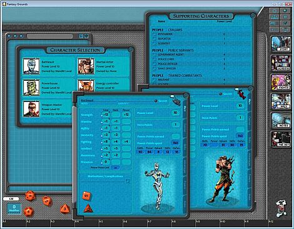Click hotkey slot A12

(280, 223)
